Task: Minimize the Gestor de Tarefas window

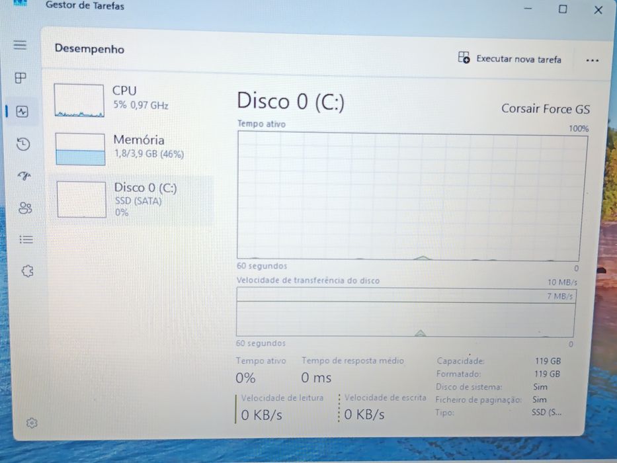Action: (528, 8)
